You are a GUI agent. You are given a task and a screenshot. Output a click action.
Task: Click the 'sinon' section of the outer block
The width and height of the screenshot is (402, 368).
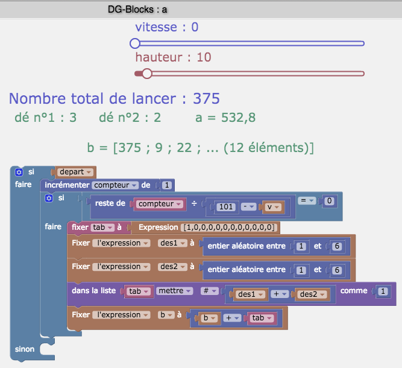(25, 349)
